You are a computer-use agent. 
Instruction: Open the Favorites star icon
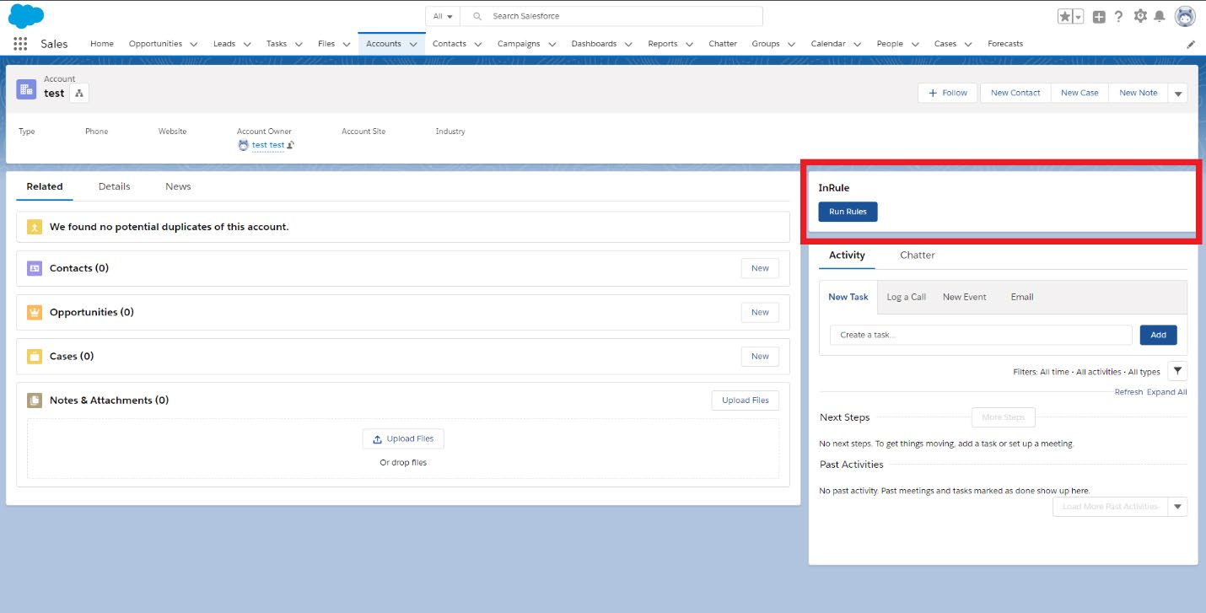(1065, 16)
